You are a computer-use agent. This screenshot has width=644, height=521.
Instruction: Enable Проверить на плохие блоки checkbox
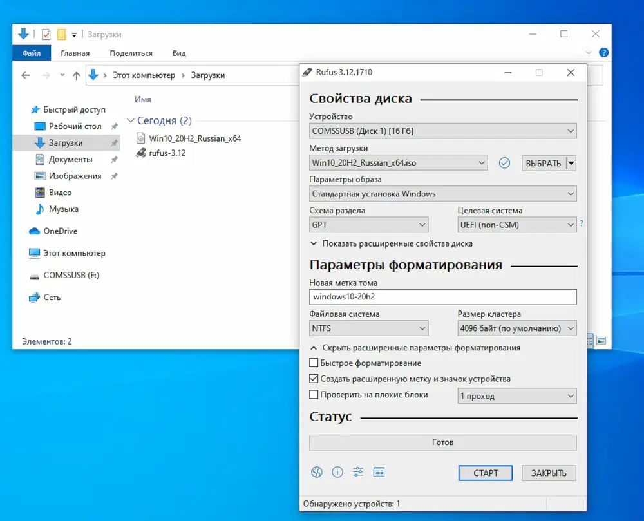314,395
